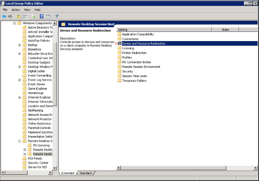Click the Local Group Policy Editor title icon
This screenshot has width=259, height=181.
(x=3, y=3)
